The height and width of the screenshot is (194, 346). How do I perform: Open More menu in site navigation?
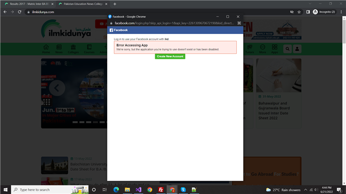[262, 49]
